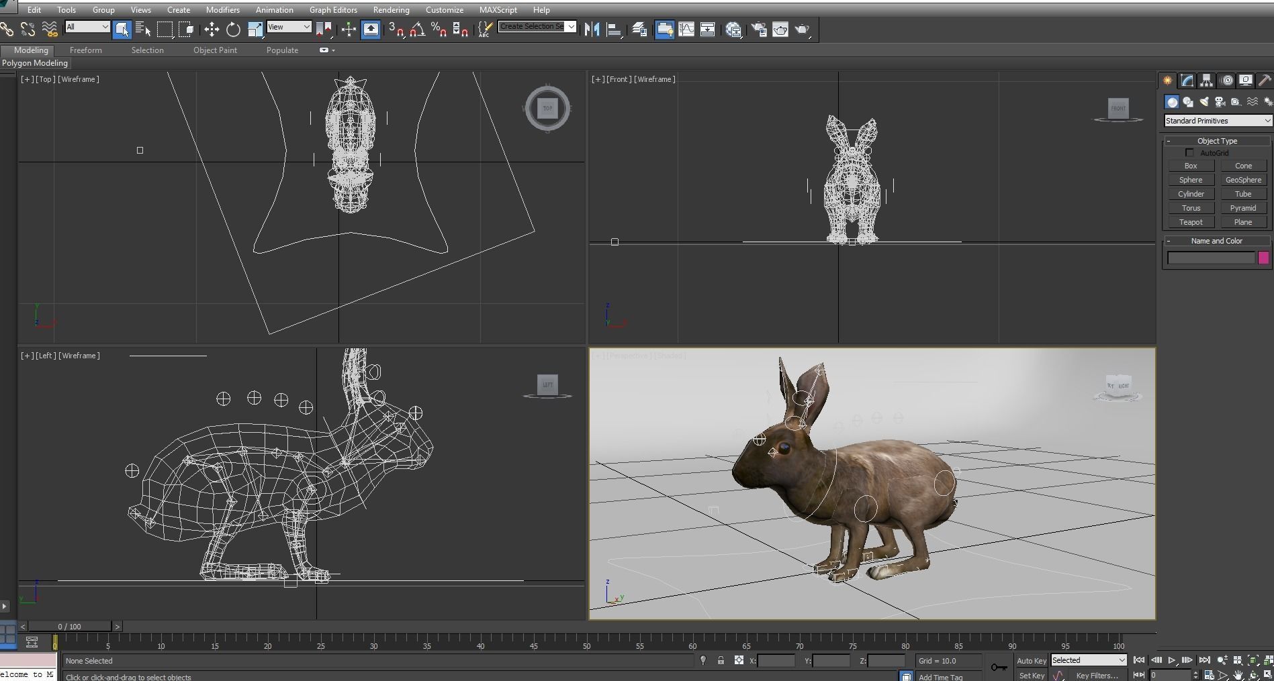Switch to Populate ribbon tab
The width and height of the screenshot is (1274, 681).
pyautogui.click(x=282, y=50)
